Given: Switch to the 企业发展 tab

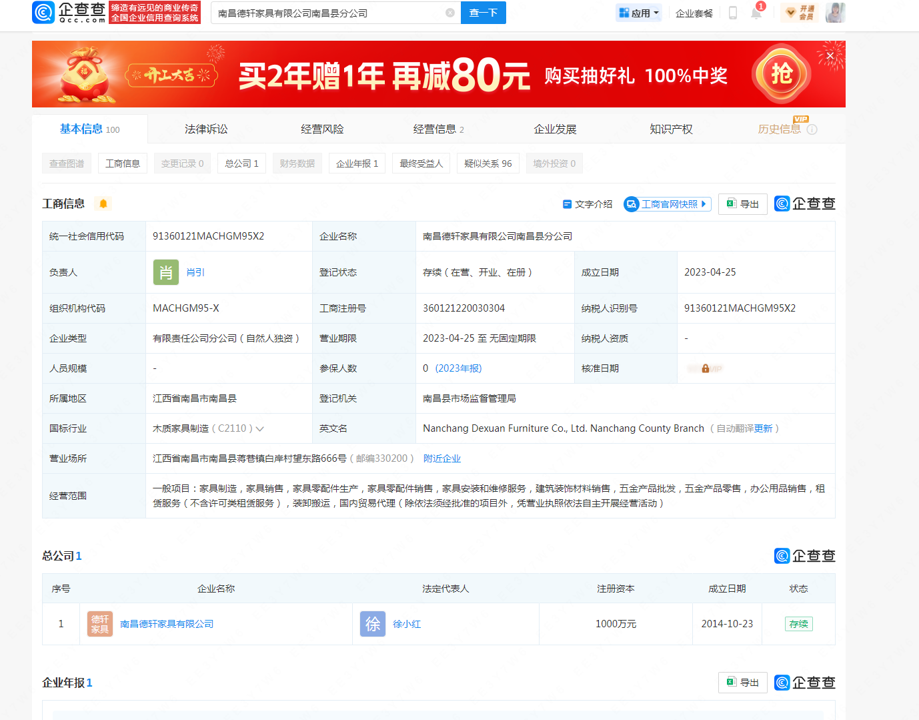Looking at the screenshot, I should [x=555, y=129].
